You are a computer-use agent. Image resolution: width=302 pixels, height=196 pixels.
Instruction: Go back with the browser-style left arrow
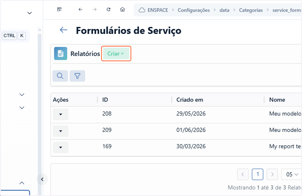coord(81,10)
